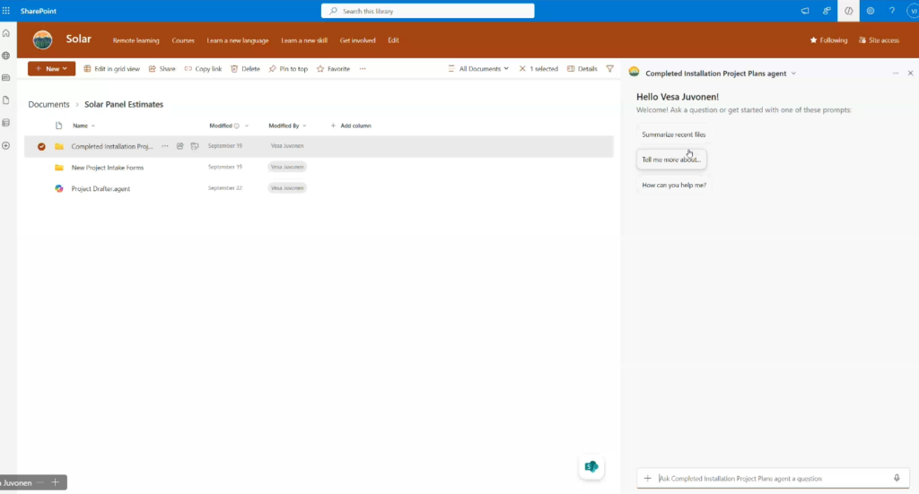Click the microphone icon in chat input
The image size is (919, 494).
tap(896, 478)
